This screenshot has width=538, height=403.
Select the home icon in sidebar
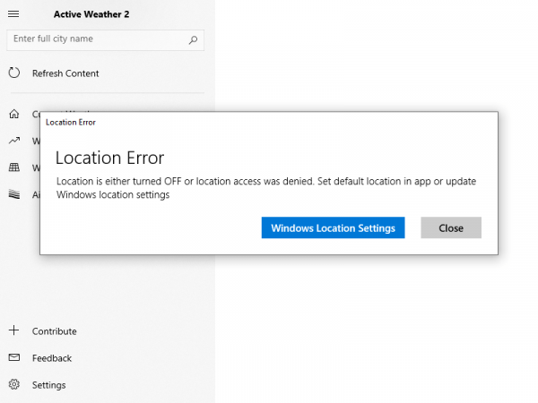pos(14,114)
